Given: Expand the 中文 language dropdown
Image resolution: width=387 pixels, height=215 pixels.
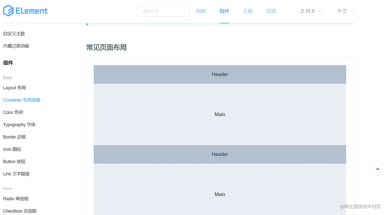Looking at the screenshot, I should [345, 11].
